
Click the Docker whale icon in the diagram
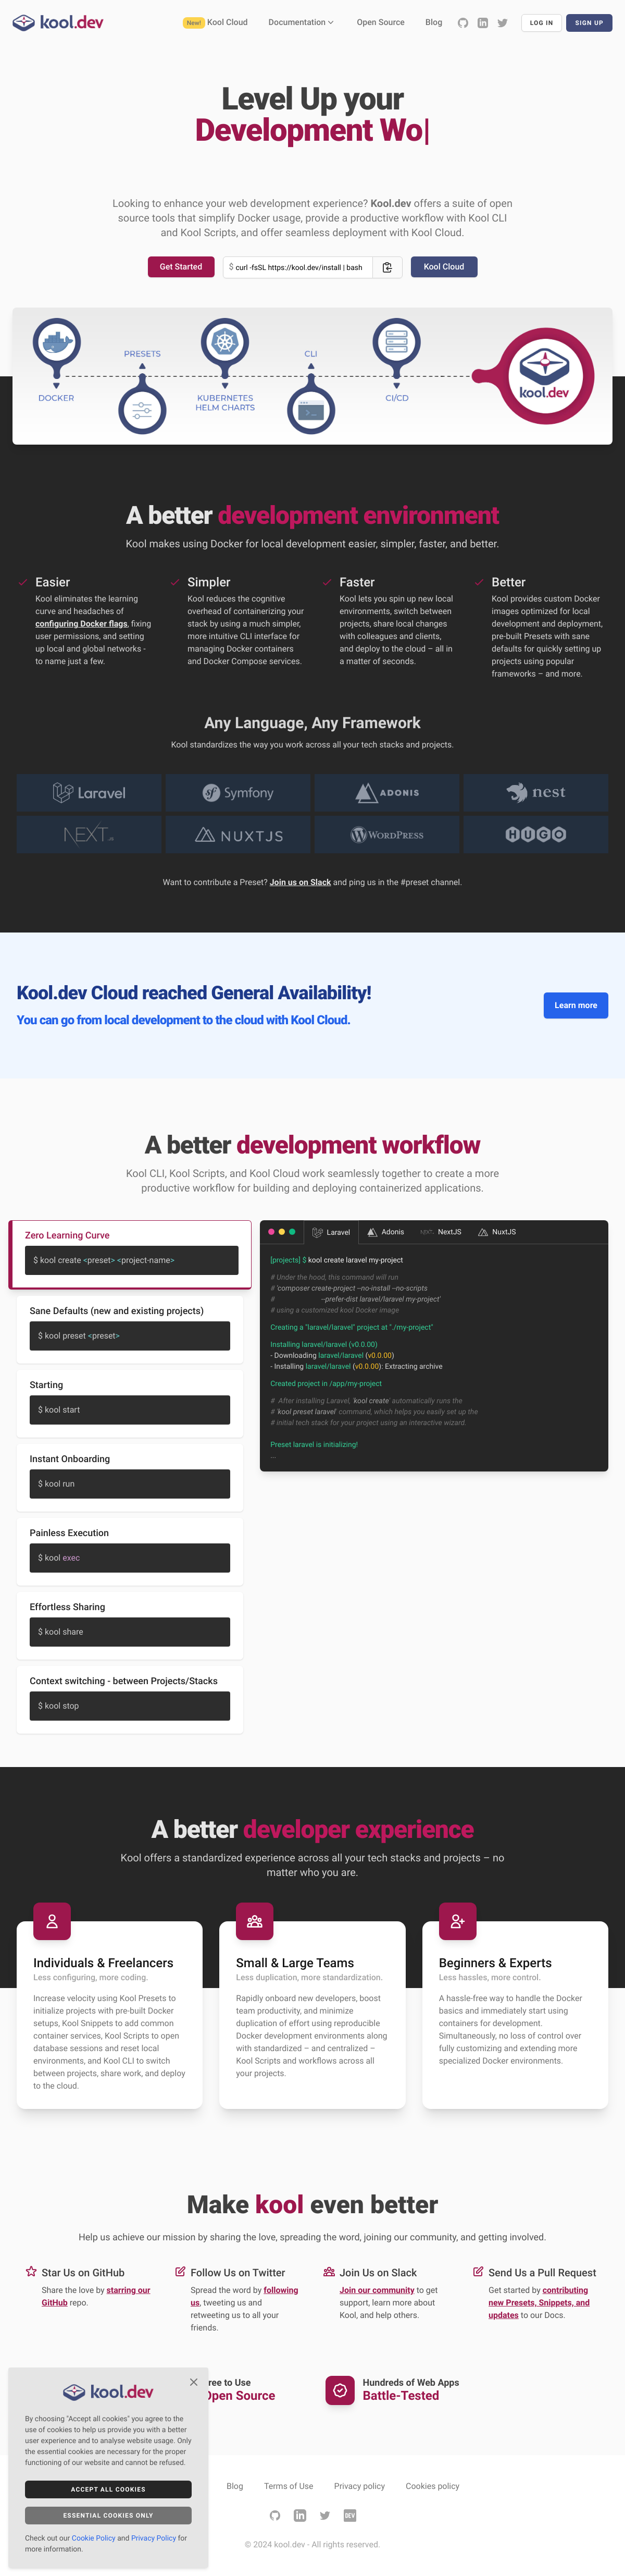(56, 343)
